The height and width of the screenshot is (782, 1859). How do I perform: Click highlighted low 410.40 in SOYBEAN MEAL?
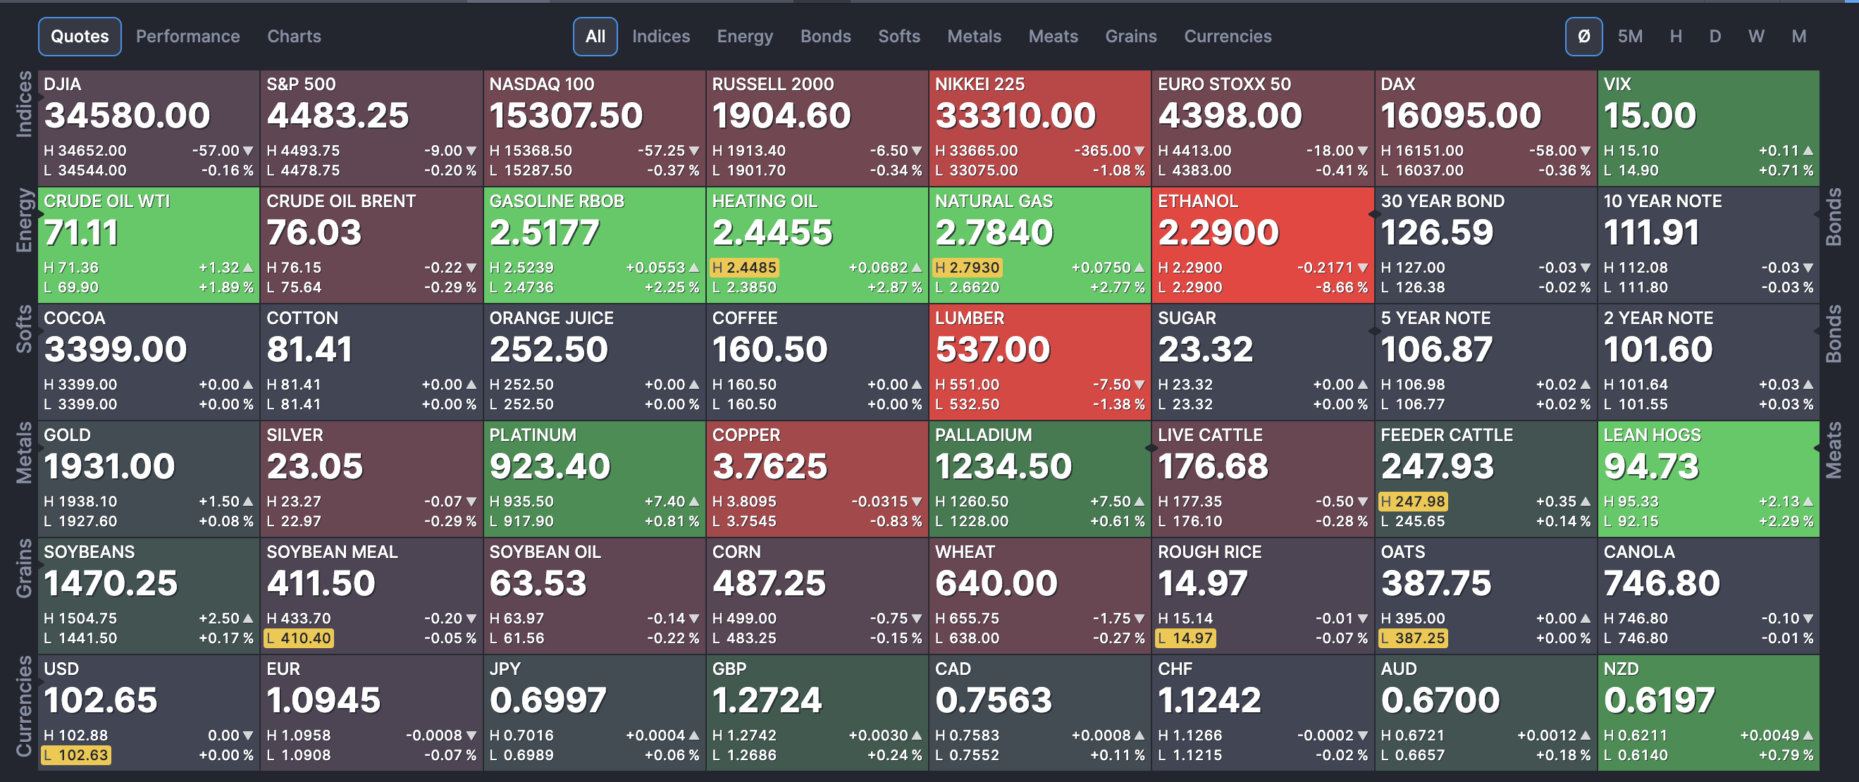point(299,638)
